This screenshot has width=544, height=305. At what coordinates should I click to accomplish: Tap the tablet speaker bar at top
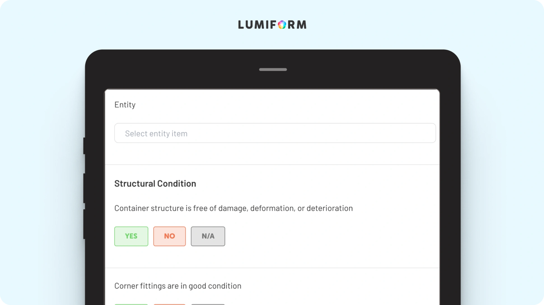pyautogui.click(x=273, y=70)
